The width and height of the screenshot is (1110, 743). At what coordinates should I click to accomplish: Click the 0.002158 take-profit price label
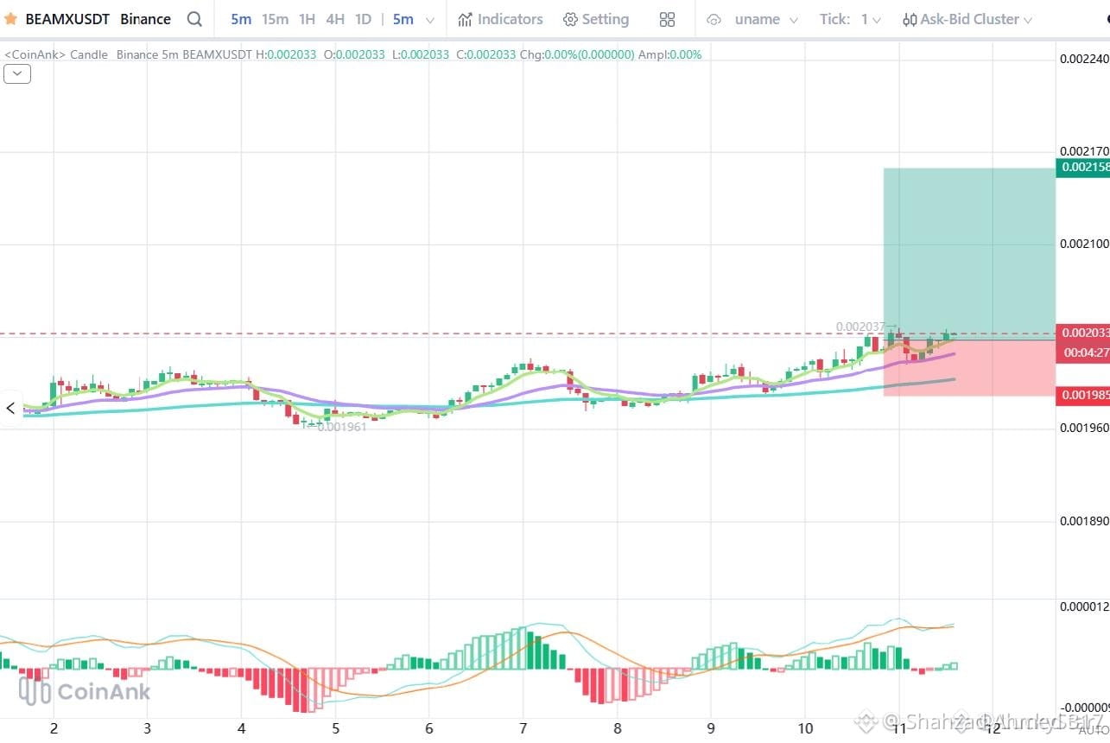tap(1083, 168)
